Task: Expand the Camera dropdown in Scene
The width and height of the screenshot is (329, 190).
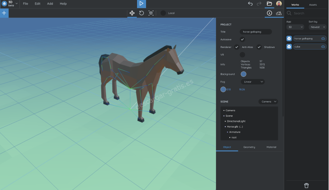Action: pyautogui.click(x=268, y=101)
